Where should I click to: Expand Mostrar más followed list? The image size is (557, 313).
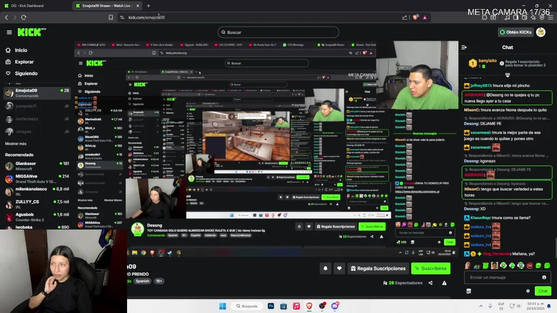coord(16,143)
